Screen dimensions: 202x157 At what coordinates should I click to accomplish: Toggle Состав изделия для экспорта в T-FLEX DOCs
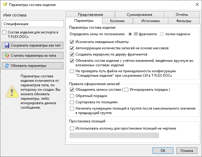coord(4,32)
